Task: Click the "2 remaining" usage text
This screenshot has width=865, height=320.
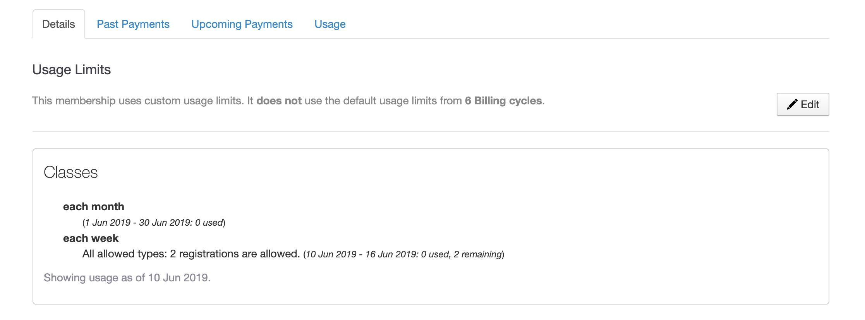Action: (x=478, y=254)
